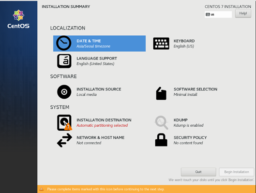This screenshot has width=256, height=193.
Task: Open the Kdump magnifier icon
Action: click(x=161, y=122)
